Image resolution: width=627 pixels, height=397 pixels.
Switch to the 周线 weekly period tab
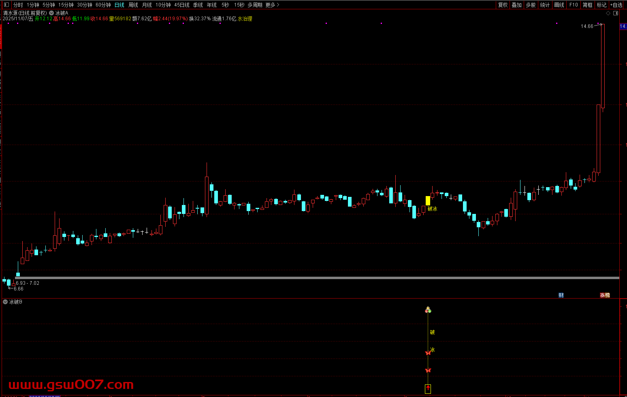tap(133, 5)
